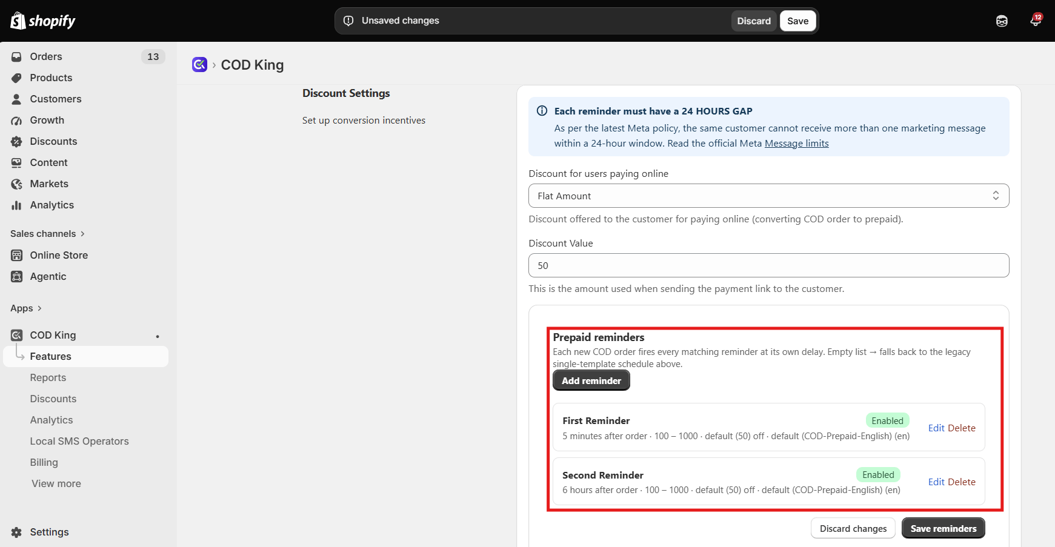Viewport: 1055px width, 547px height.
Task: Click the Add reminder button
Action: tap(591, 380)
